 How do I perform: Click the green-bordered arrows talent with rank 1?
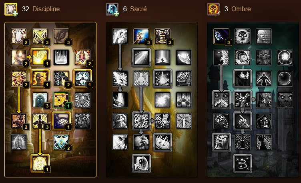pos(61,100)
